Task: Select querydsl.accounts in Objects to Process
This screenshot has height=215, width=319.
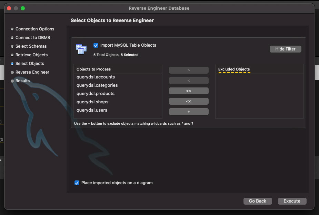Action: coord(118,77)
